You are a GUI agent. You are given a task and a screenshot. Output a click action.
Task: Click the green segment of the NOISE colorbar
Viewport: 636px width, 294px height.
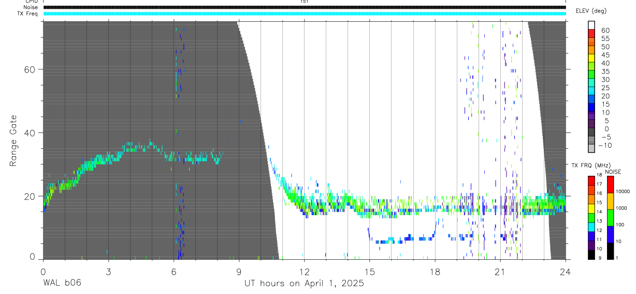[x=611, y=217]
